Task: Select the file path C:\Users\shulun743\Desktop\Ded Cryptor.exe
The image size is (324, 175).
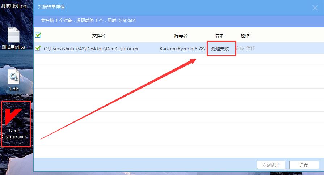Action: 91,49
